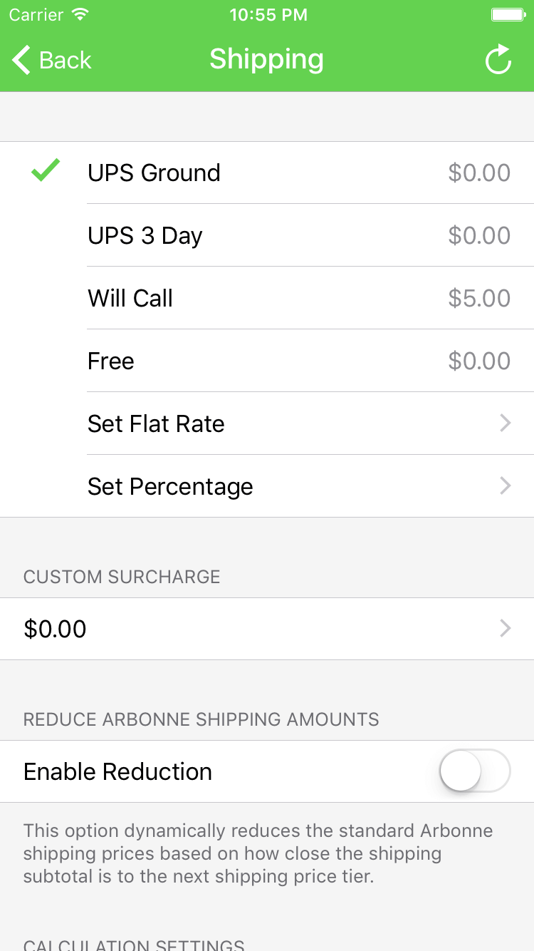Tap the back chevron arrow icon

21,60
